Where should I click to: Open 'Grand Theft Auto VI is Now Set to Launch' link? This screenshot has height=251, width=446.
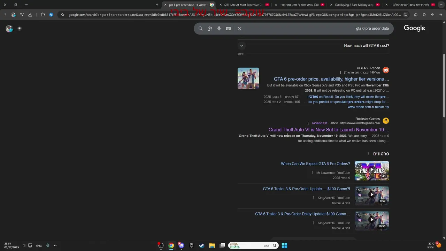(x=329, y=130)
